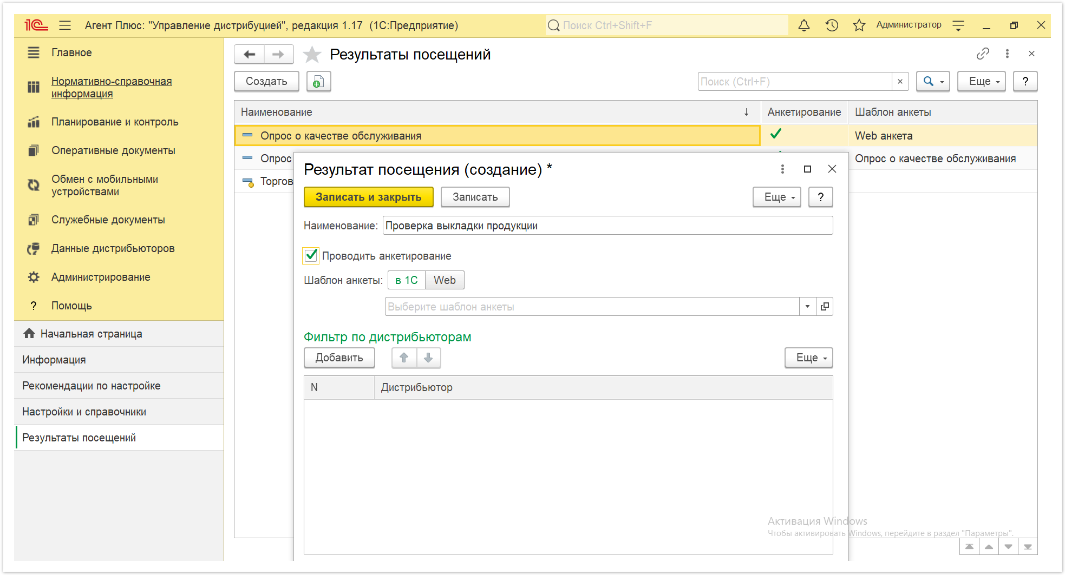The height and width of the screenshot is (575, 1065).
Task: Open the dialog Еще dropdown
Action: tap(777, 197)
